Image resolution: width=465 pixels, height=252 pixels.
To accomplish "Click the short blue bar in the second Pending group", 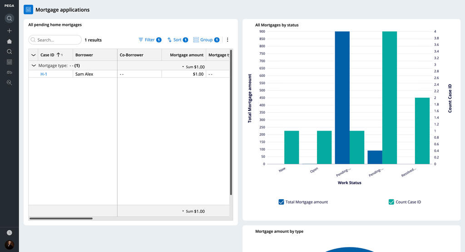I will (x=375, y=157).
